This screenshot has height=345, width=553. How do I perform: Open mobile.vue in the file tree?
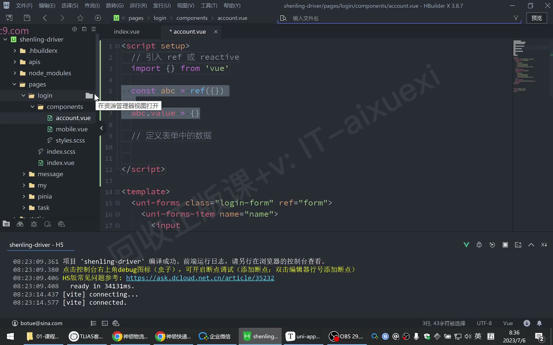click(72, 129)
